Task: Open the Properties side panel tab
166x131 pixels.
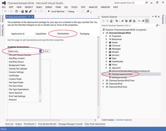Action: [x=163, y=19]
